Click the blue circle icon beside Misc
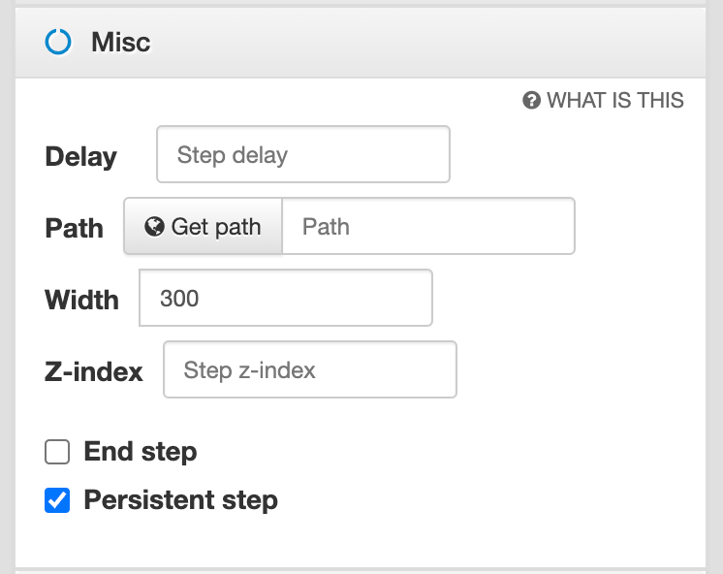Screen dimensions: 723x574 pos(59,42)
